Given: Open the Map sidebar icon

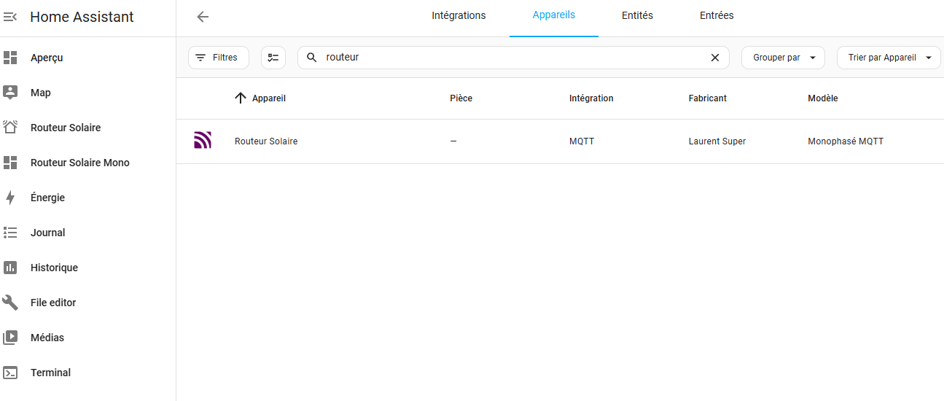Looking at the screenshot, I should click(x=10, y=93).
